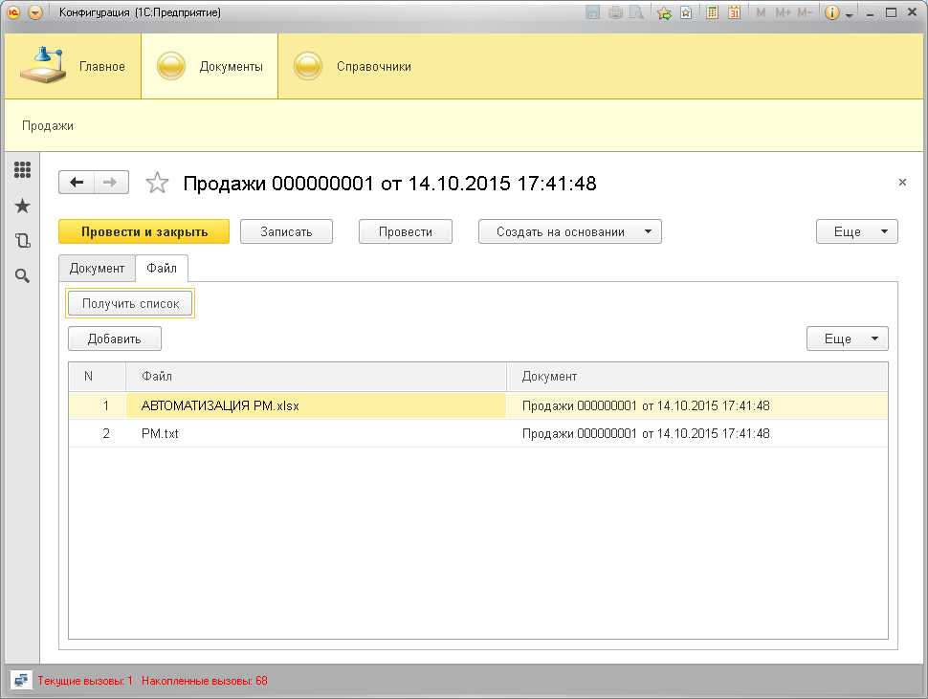Open print preview icon in title bar
Viewport: 928px width, 699px height.
[x=637, y=12]
